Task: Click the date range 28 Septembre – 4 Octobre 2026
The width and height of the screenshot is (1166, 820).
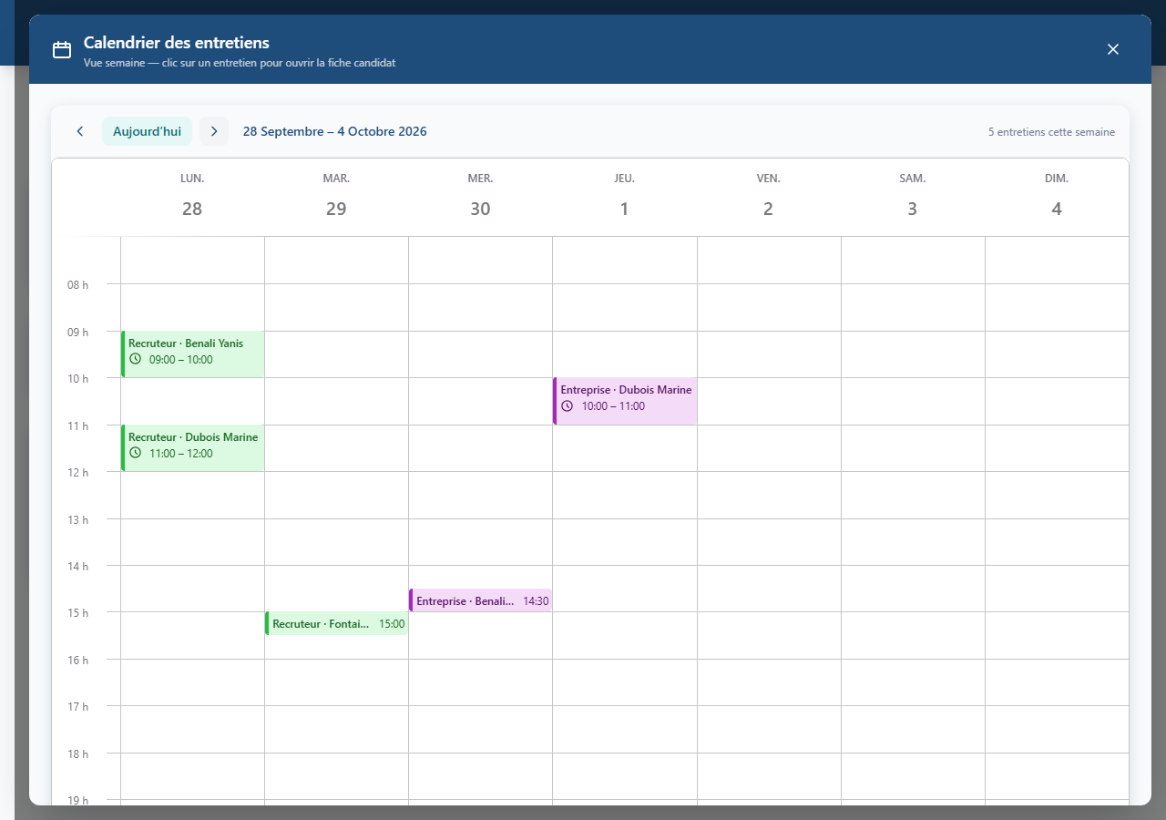Action: point(334,131)
